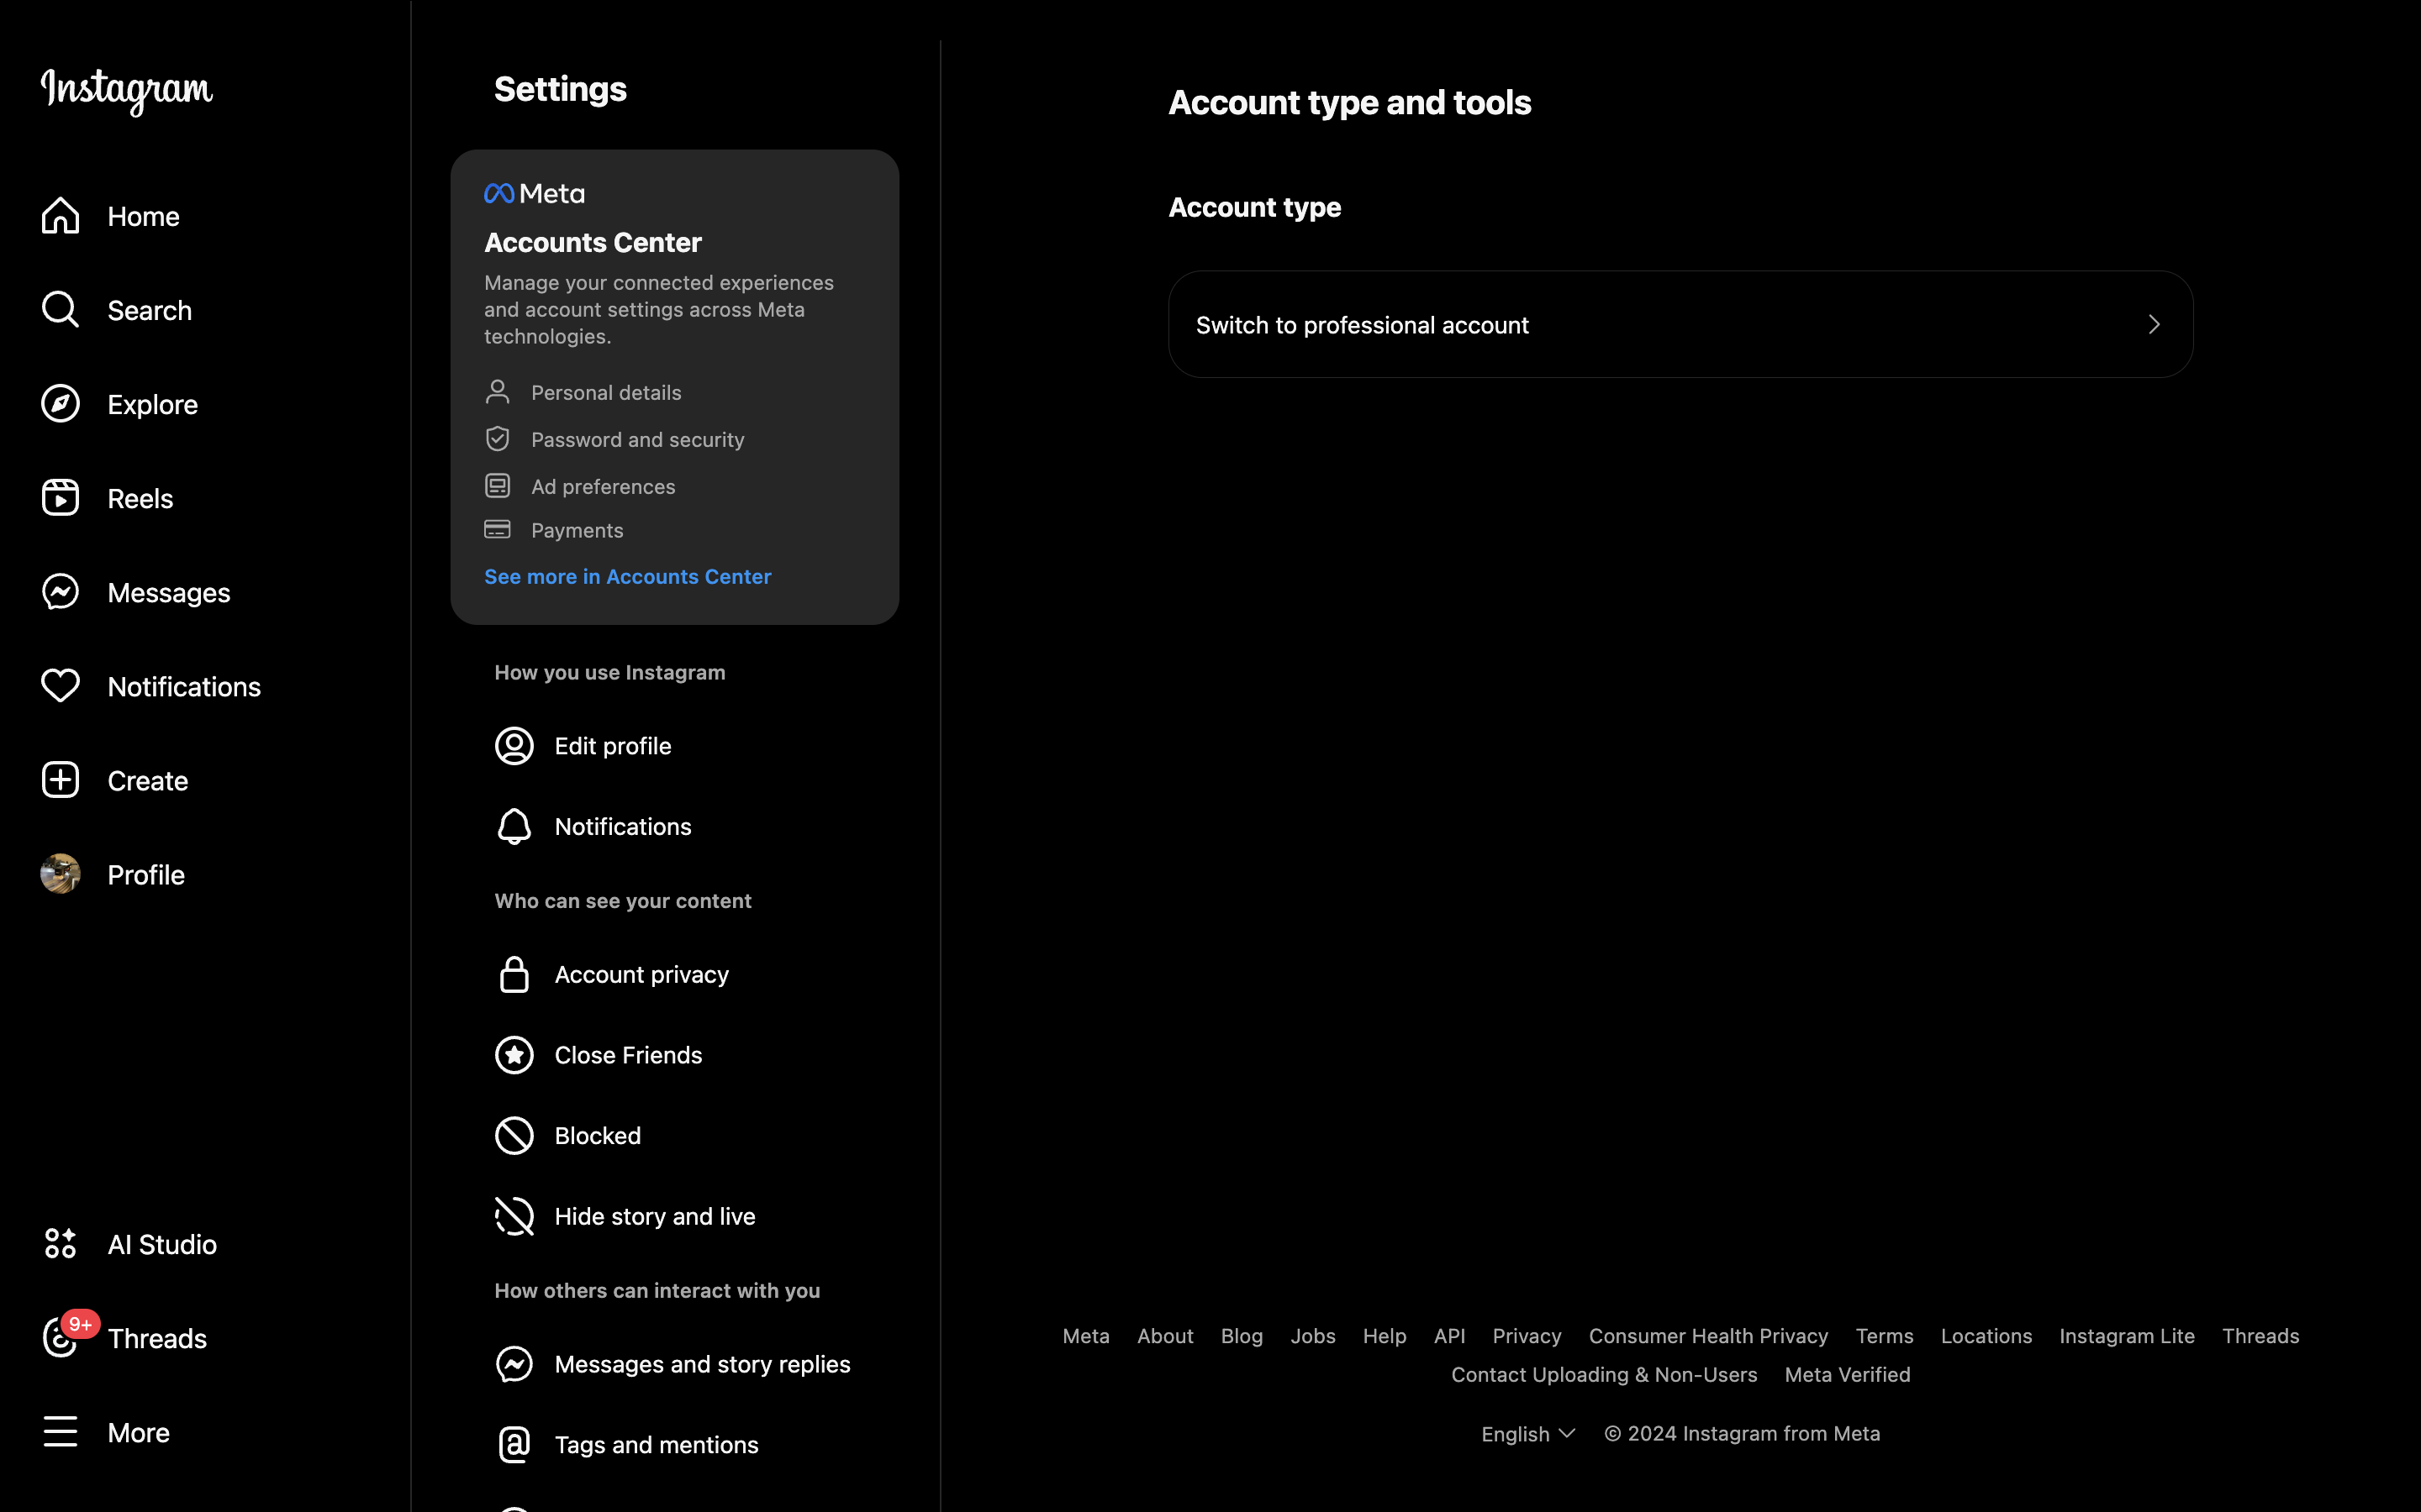Click the AI Studio label in sidebar
Image resolution: width=2421 pixels, height=1512 pixels.
162,1244
